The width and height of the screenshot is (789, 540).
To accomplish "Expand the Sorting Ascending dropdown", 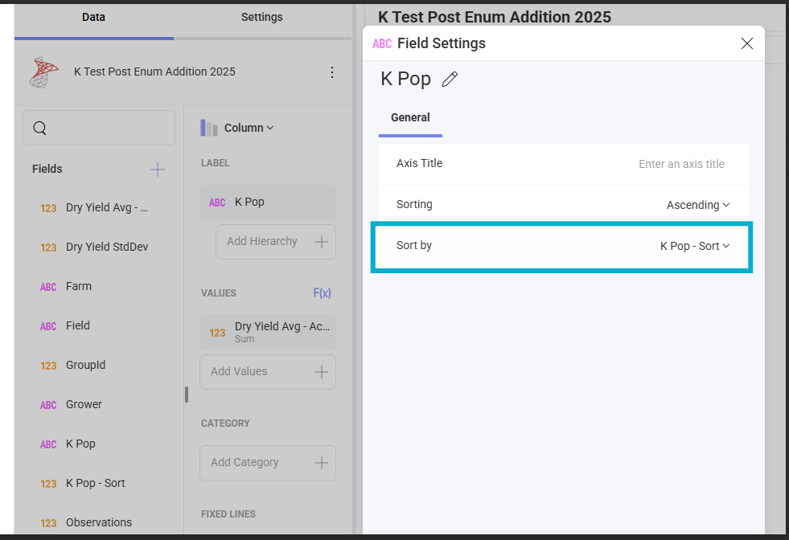I will [697, 205].
